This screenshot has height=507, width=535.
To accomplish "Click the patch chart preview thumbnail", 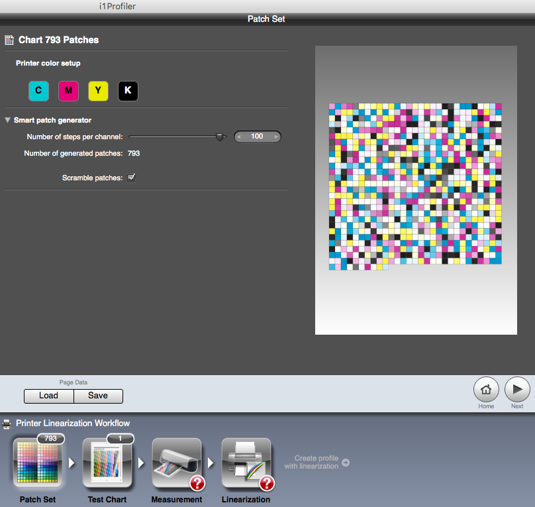I will pyautogui.click(x=416, y=190).
